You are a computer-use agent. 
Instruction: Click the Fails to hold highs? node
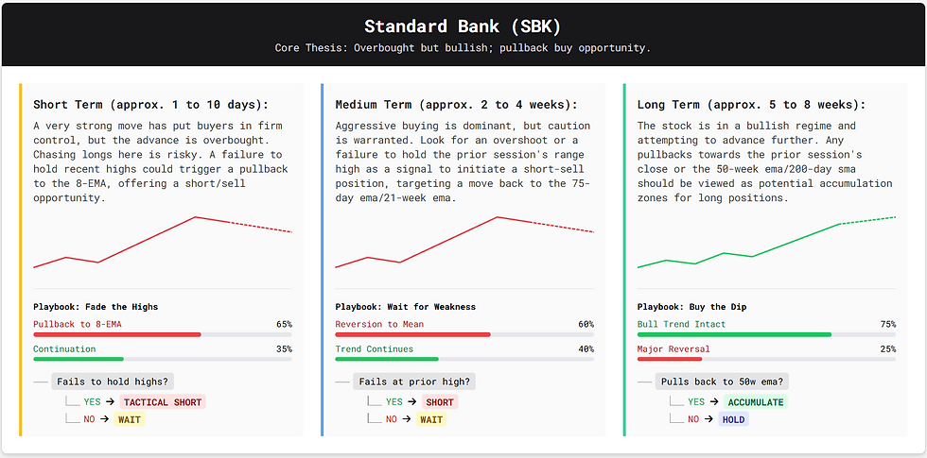pyautogui.click(x=113, y=382)
